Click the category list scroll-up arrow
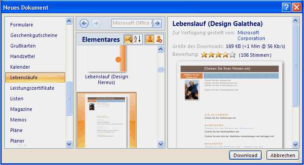304x165 pixels. coord(69,21)
